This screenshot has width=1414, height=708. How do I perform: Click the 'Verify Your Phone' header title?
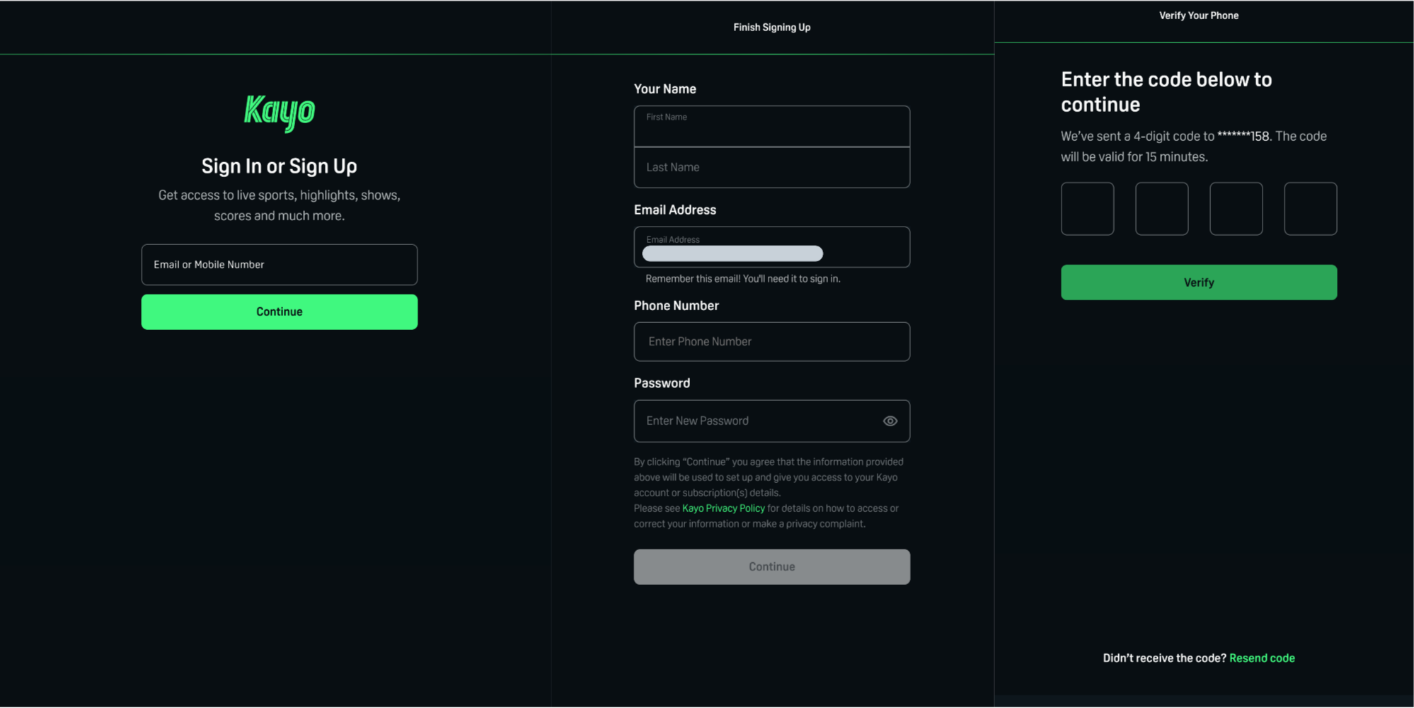(x=1199, y=16)
